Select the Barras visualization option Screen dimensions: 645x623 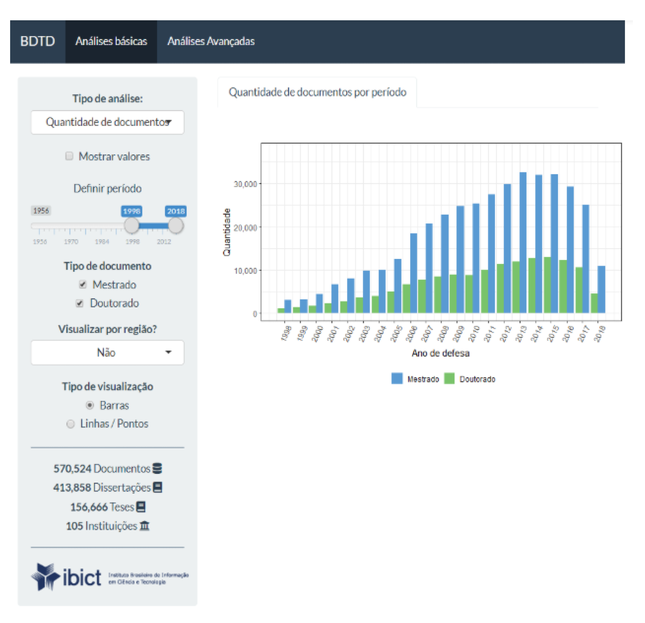pos(90,405)
